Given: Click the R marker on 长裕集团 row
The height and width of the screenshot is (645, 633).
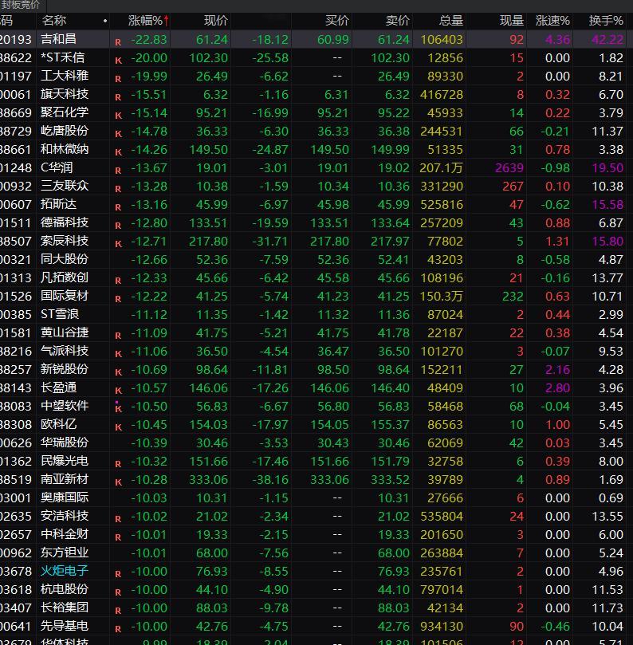Looking at the screenshot, I should click(118, 611).
